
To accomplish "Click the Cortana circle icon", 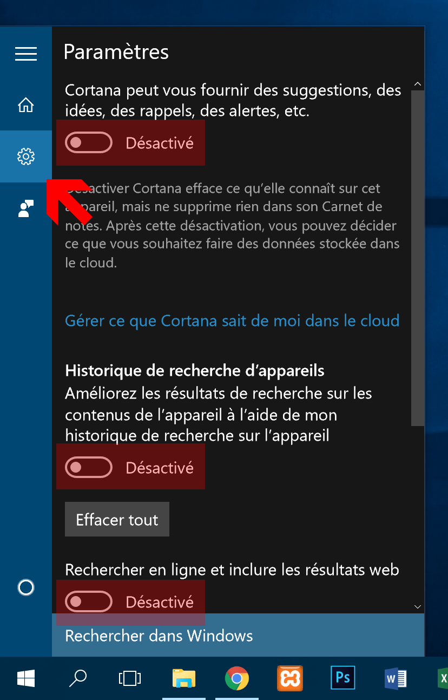I will (x=26, y=587).
